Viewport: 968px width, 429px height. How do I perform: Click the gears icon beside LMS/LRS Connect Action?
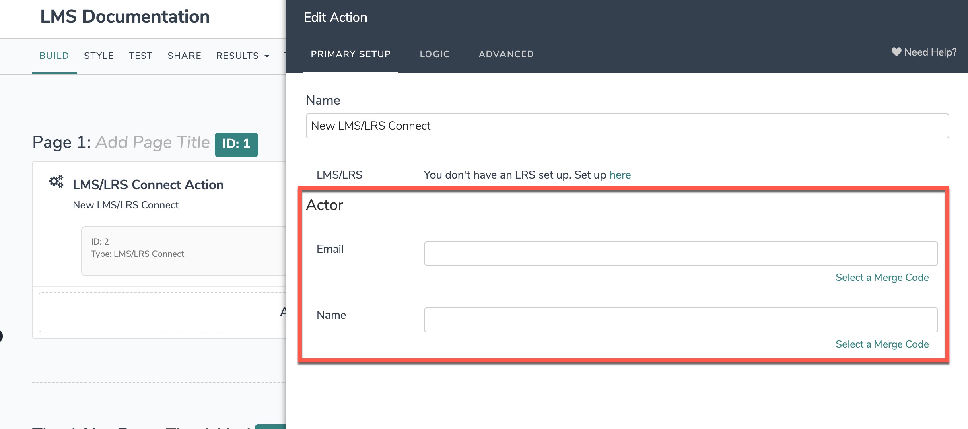[x=56, y=181]
